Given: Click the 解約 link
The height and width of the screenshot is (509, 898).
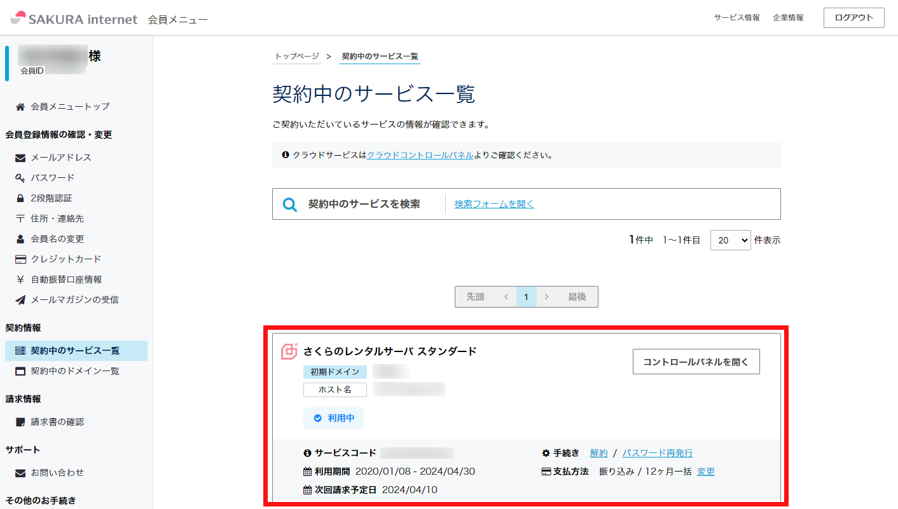Looking at the screenshot, I should point(599,453).
